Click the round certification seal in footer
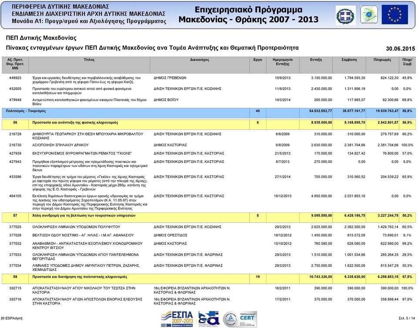Viewport: 418px width, 330px height. (x=230, y=320)
